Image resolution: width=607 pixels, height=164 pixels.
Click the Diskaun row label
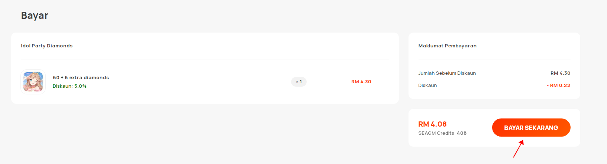click(428, 86)
